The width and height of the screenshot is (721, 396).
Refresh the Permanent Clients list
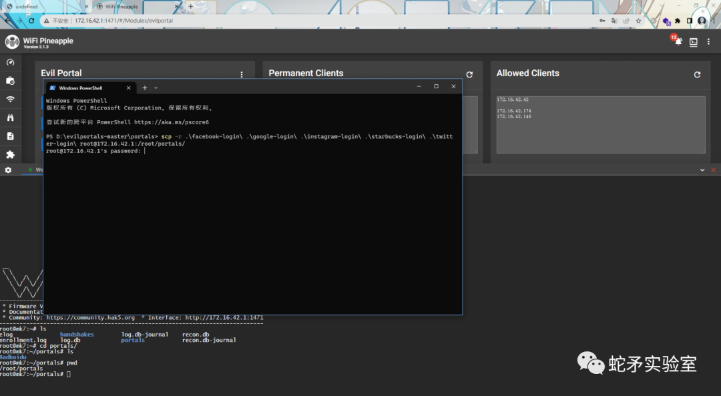pos(469,75)
